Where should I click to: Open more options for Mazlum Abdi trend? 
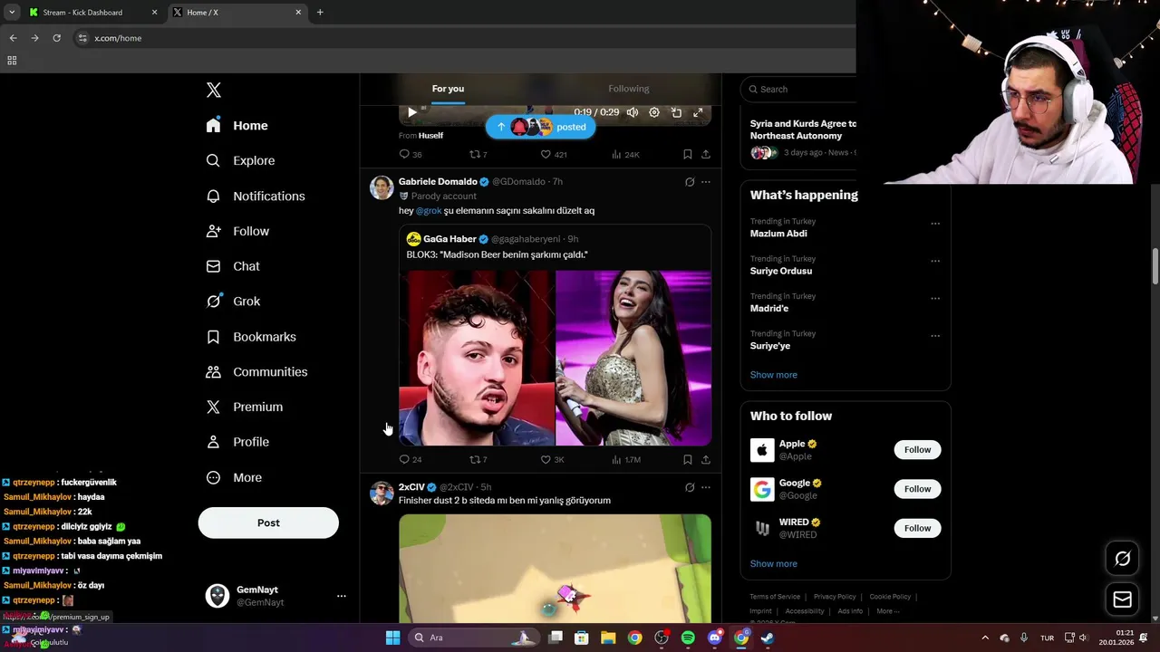935,224
